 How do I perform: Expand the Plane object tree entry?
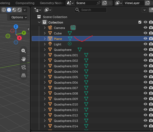point(45,39)
